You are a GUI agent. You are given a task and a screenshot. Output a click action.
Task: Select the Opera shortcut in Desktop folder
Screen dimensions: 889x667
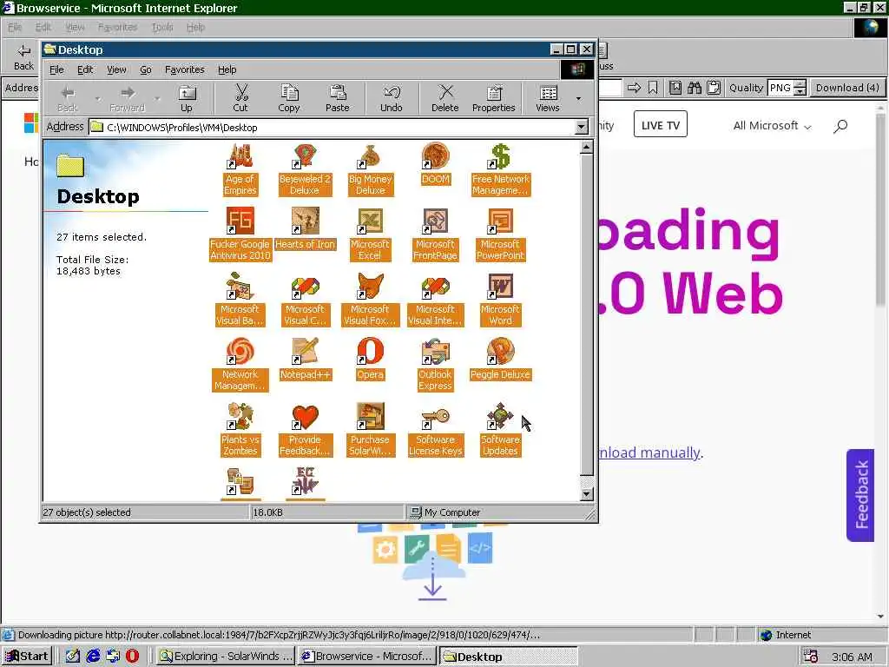click(370, 360)
